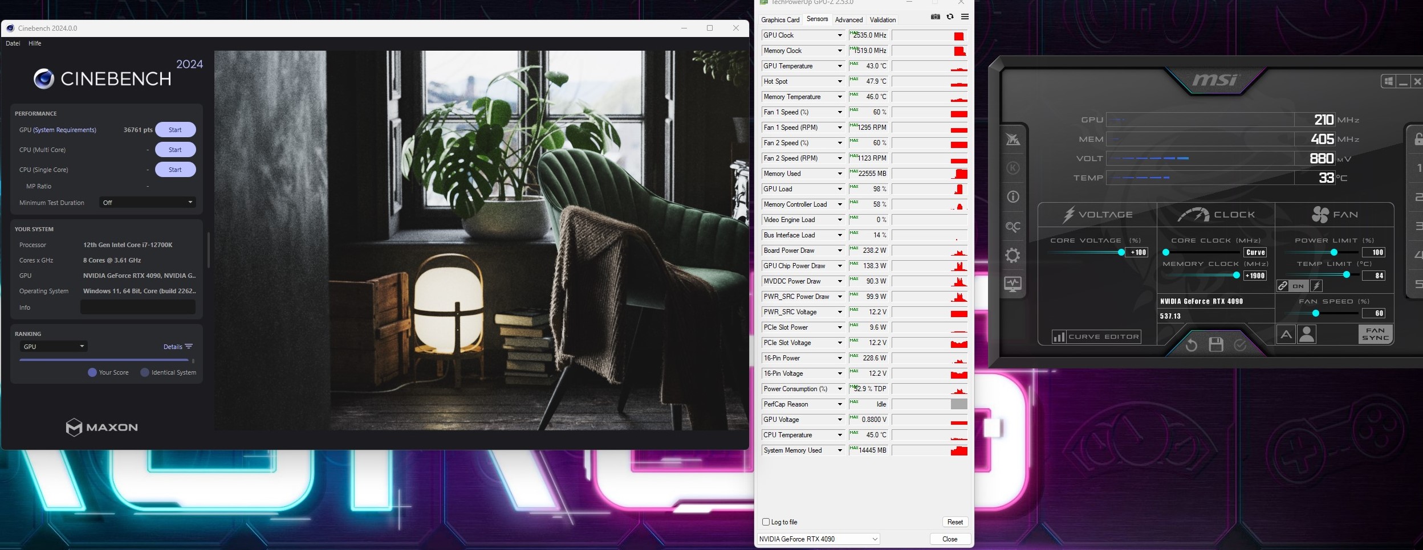This screenshot has height=550, width=1423.
Task: Open GPU-Z NVIDIA GeForce RTX 4090 selector
Action: click(818, 539)
